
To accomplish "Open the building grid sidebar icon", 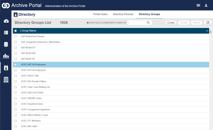I will [x=6, y=79].
